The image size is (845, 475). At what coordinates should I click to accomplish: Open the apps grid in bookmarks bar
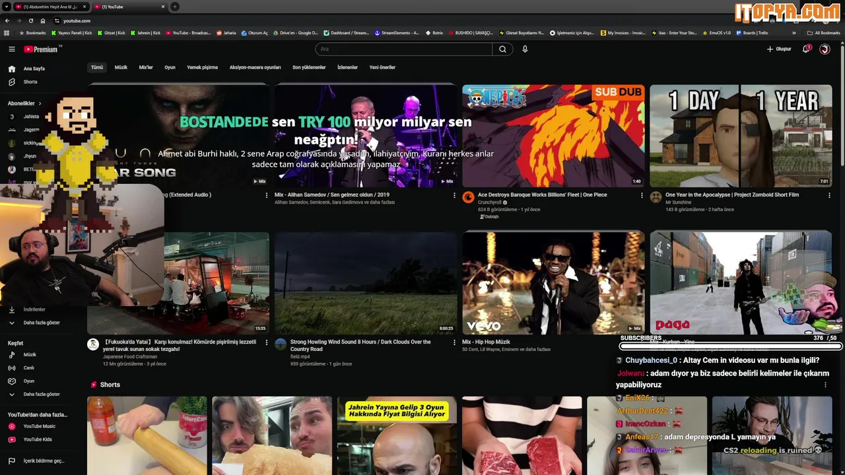(7, 32)
